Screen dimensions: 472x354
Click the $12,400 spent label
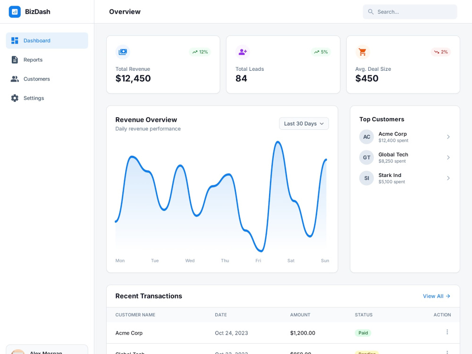(394, 141)
